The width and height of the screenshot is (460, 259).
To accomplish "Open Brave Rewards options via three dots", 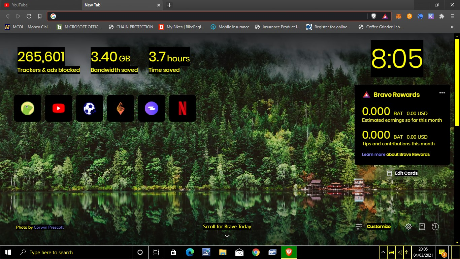I will [x=442, y=93].
